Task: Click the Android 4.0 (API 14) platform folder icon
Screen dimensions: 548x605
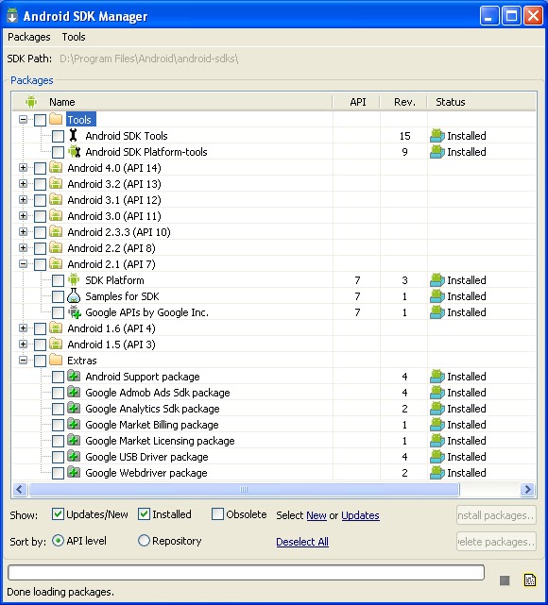Action: [56, 167]
